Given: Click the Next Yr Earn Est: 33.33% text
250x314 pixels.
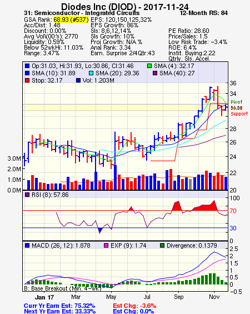Looking at the screenshot, I should [x=59, y=311].
